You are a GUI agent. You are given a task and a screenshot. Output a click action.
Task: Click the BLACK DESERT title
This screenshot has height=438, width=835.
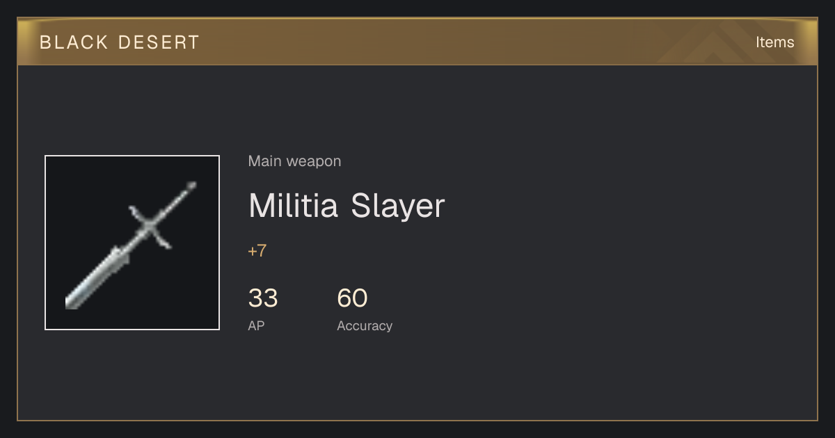click(x=120, y=42)
